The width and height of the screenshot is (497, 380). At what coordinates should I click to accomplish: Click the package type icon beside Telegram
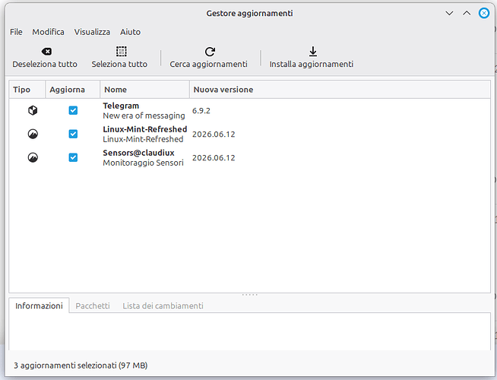[x=33, y=110]
